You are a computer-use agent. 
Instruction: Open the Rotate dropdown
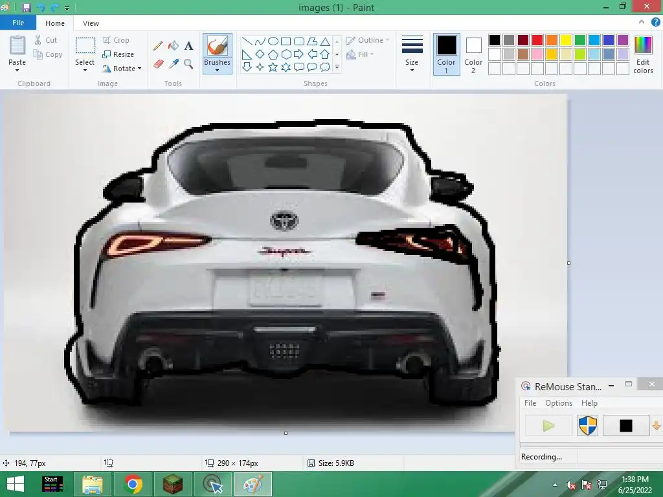point(122,69)
